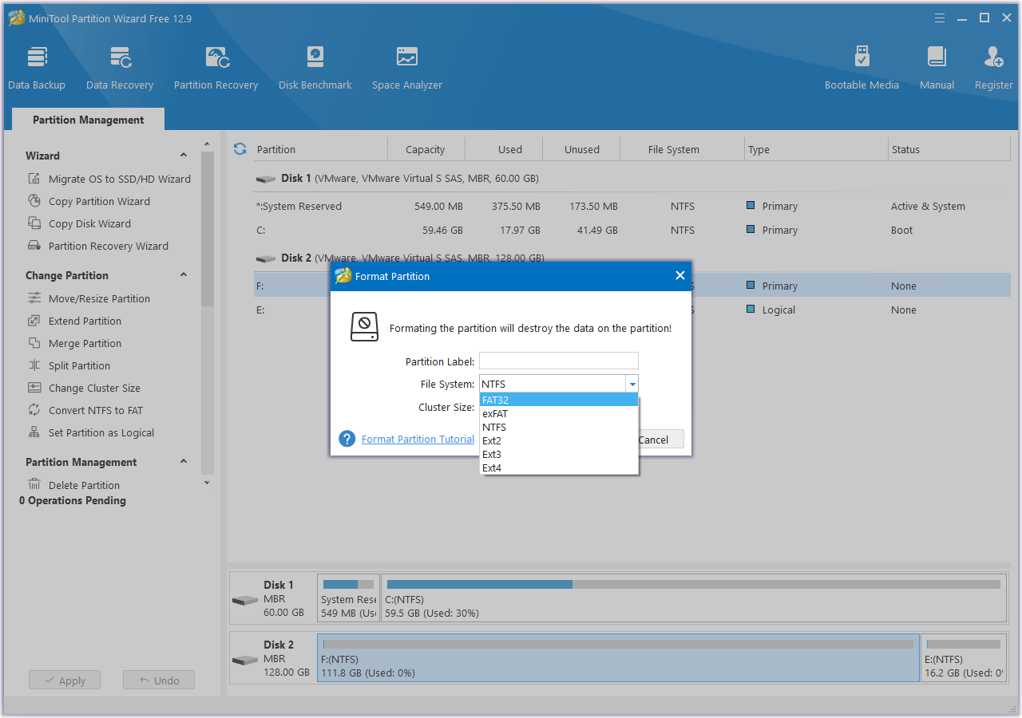Open the Space Analyzer tool

point(407,69)
